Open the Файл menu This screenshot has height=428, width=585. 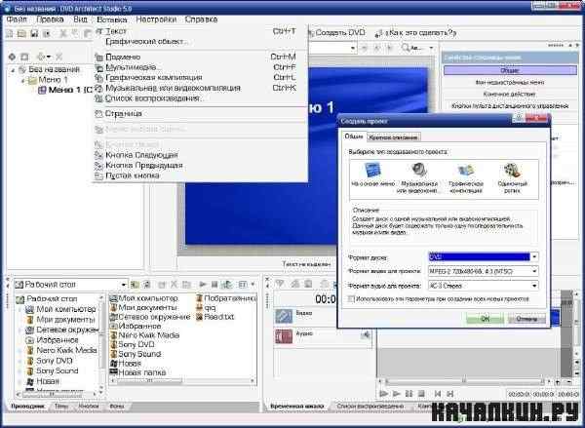pos(18,19)
